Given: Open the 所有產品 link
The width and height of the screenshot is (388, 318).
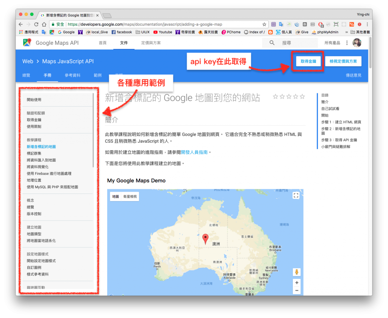Looking at the screenshot, I should coord(332,43).
